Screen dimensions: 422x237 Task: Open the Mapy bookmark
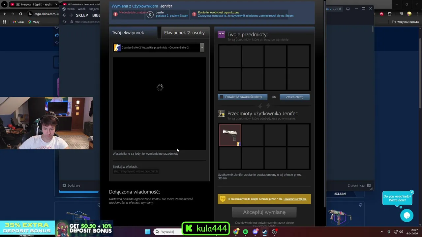pyautogui.click(x=34, y=22)
